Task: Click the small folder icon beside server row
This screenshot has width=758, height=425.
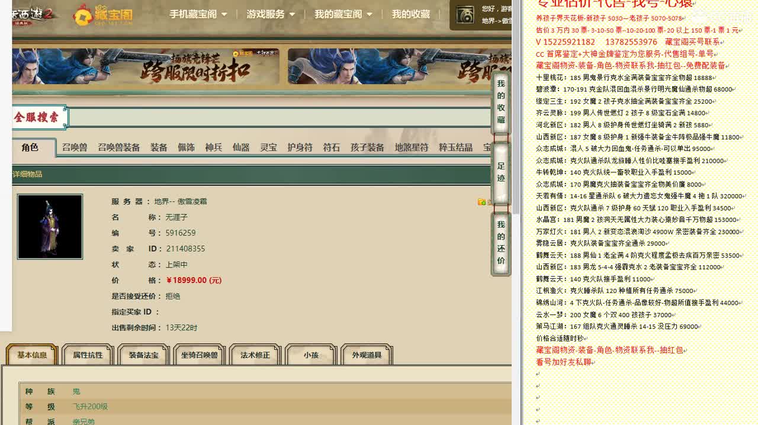Action: (481, 202)
